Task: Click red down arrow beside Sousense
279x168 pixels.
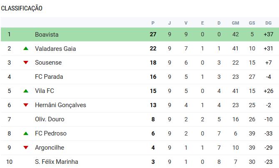Action: pos(26,63)
